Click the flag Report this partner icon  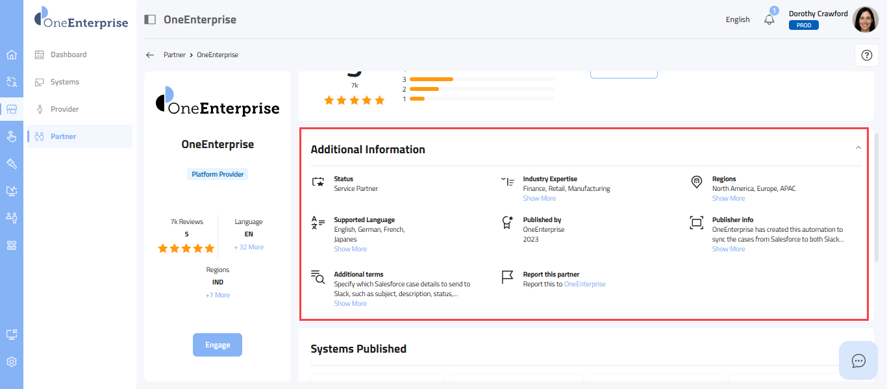coord(507,278)
